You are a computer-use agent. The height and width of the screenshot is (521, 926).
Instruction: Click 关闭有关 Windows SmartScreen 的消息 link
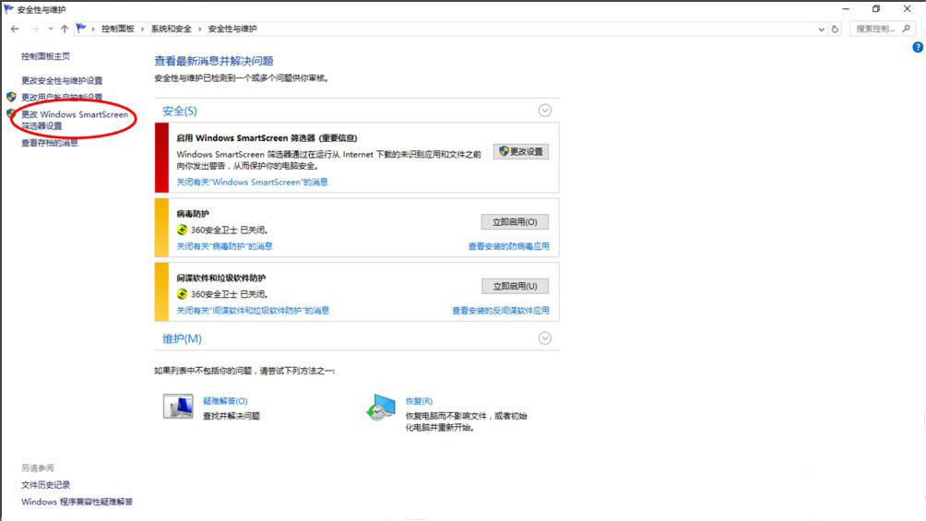point(252,182)
